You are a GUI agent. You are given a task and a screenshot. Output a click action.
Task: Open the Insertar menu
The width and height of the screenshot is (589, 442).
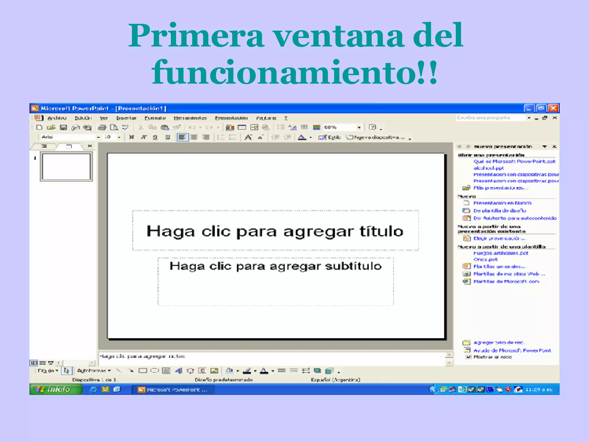pos(126,118)
